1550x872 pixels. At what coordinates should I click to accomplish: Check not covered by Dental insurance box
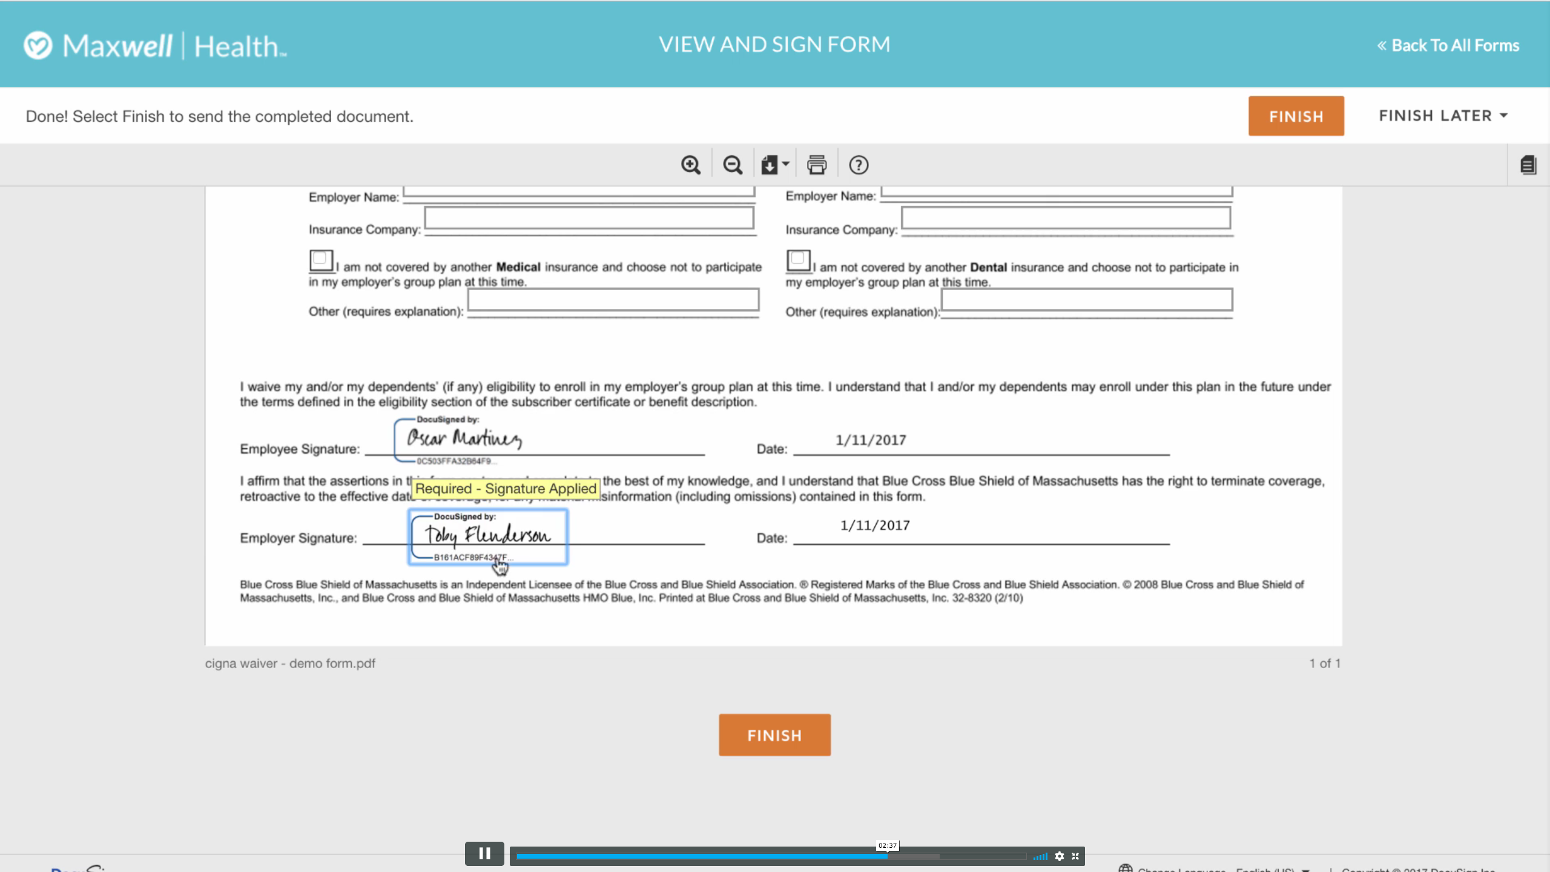pos(797,260)
